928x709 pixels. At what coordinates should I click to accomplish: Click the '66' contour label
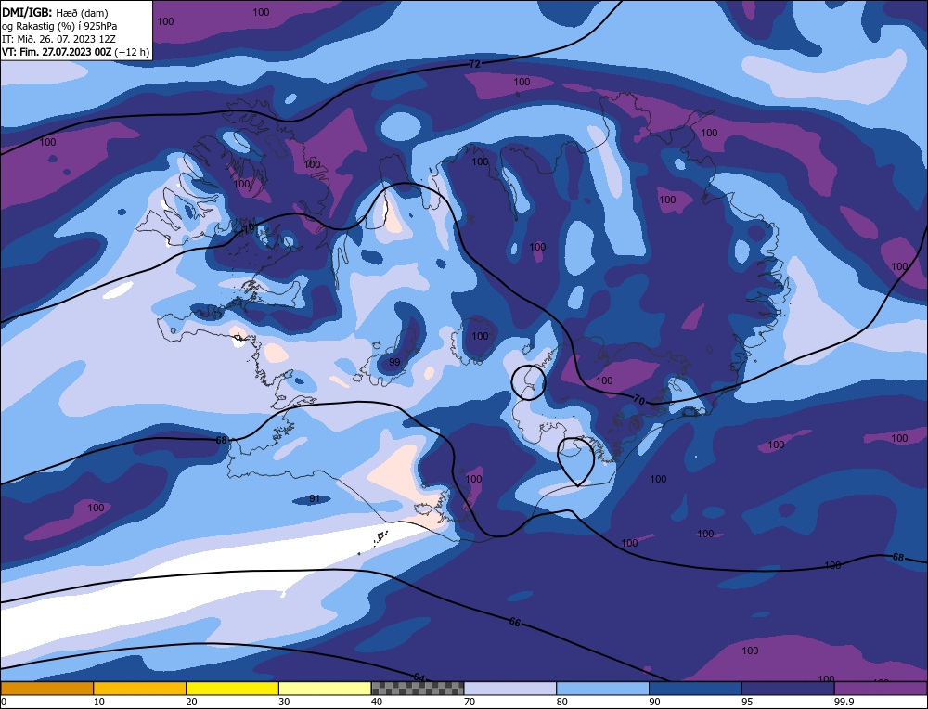pos(515,622)
